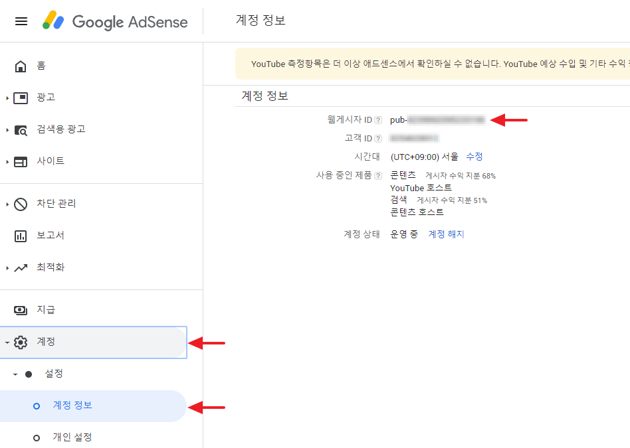Image resolution: width=630 pixels, height=448 pixels.
Task: Click the 광고 ads icon
Action: coord(21,98)
